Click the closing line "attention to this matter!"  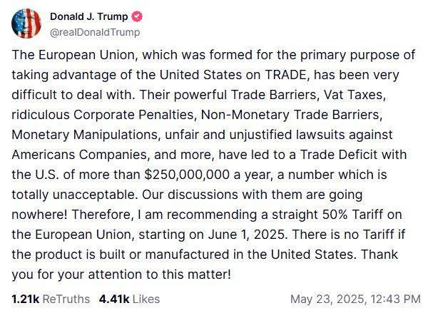pyautogui.click(x=159, y=274)
